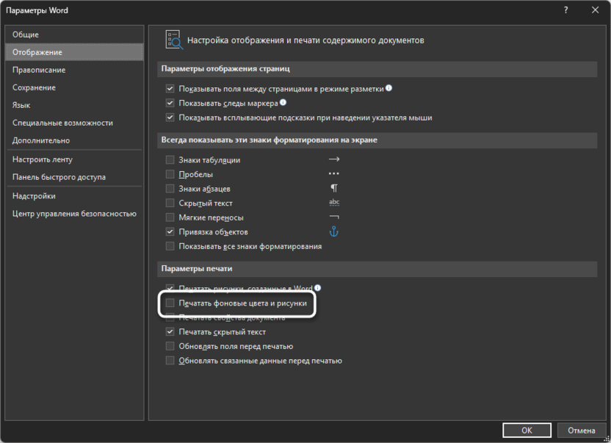Switch to "Правописание" section
Viewport: 611px width, 443px height.
39,70
